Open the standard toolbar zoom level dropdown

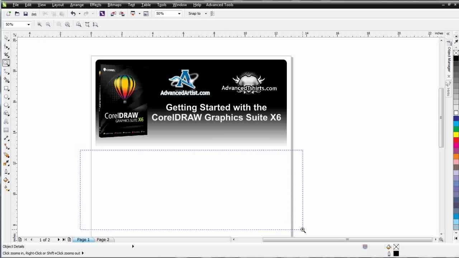[x=179, y=14]
